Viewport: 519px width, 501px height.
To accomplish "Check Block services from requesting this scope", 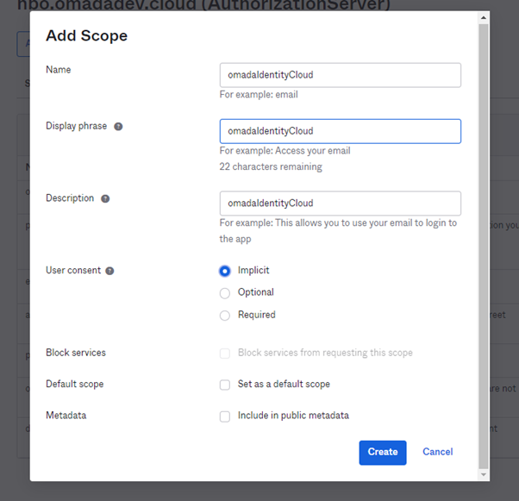I will pos(225,354).
